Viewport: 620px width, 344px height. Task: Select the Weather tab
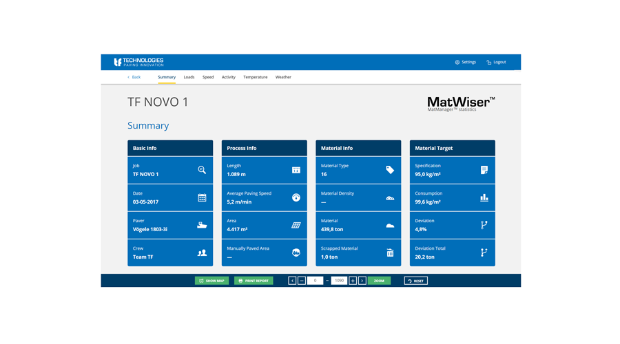pyautogui.click(x=283, y=77)
